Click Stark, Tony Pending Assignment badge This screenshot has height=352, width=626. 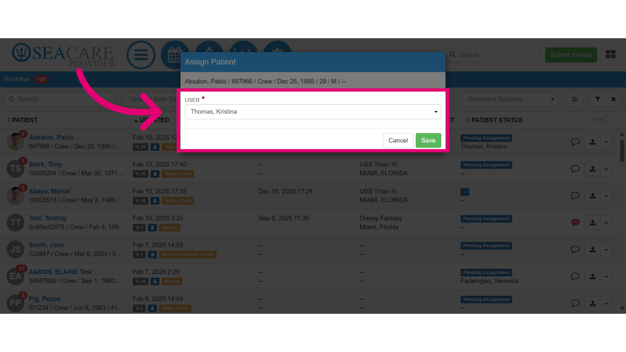pyautogui.click(x=486, y=165)
